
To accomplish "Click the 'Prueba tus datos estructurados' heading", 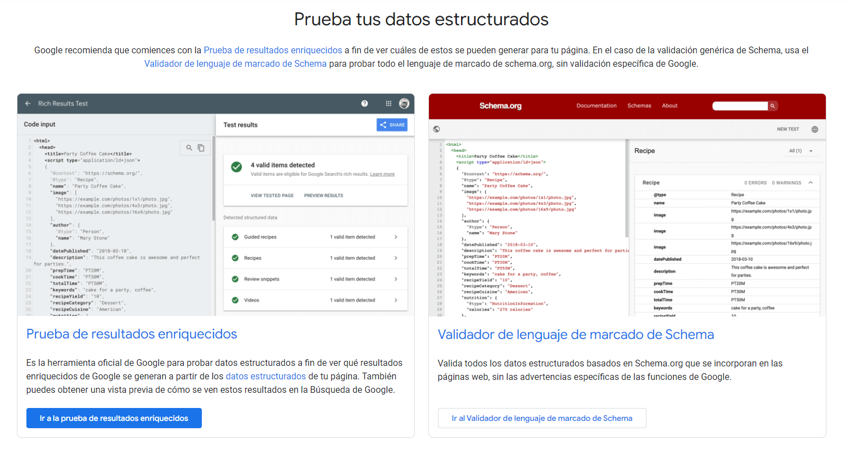I will 422,19.
